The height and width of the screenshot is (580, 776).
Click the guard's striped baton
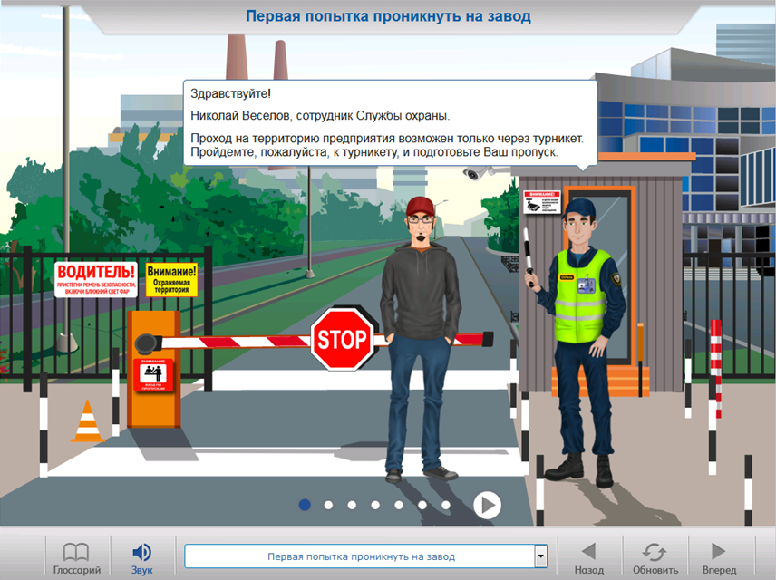click(528, 257)
